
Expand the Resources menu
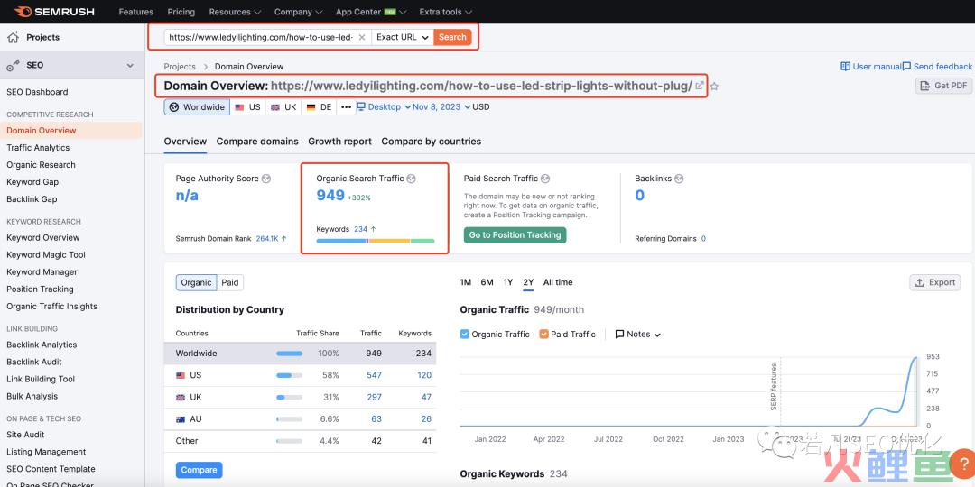[235, 12]
